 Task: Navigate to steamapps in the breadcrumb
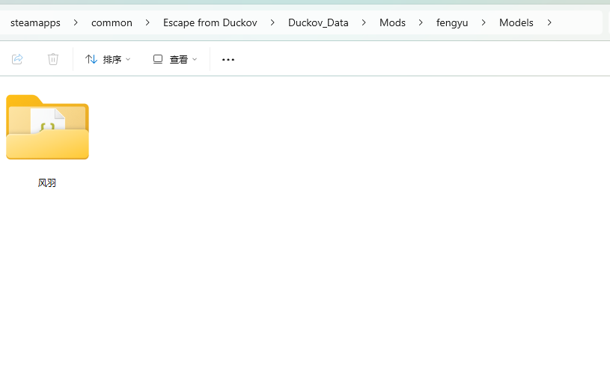[x=35, y=22]
